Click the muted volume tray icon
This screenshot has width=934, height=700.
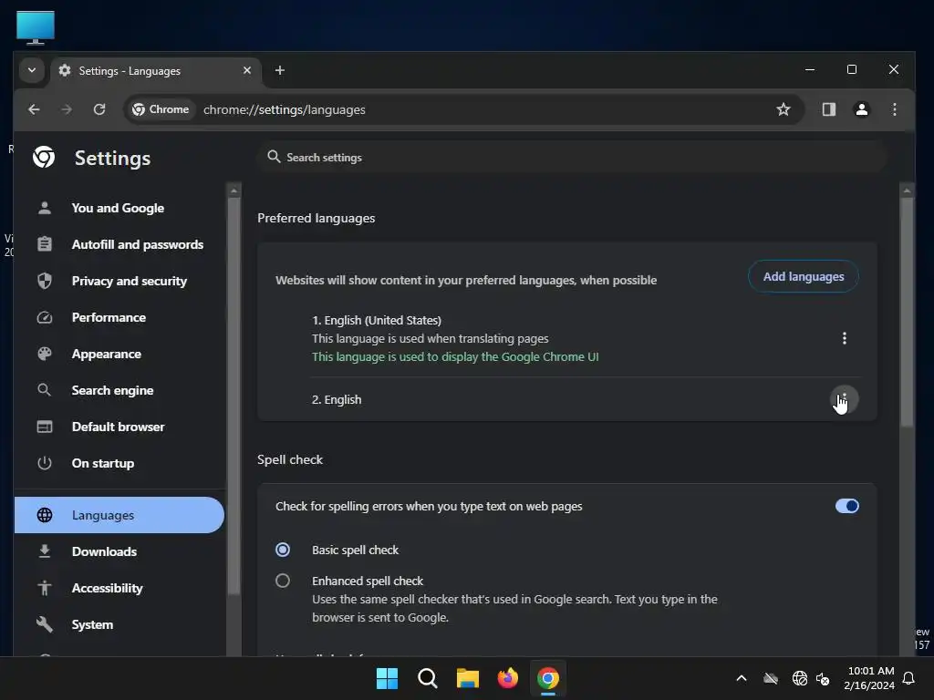click(x=823, y=678)
